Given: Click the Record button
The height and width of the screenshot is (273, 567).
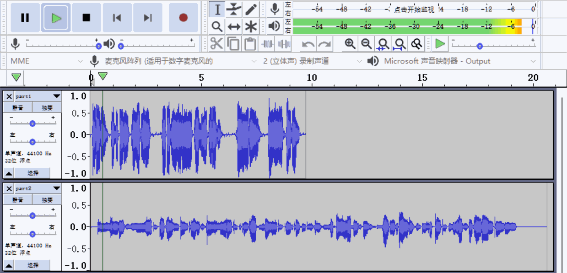Looking at the screenshot, I should coord(183,18).
